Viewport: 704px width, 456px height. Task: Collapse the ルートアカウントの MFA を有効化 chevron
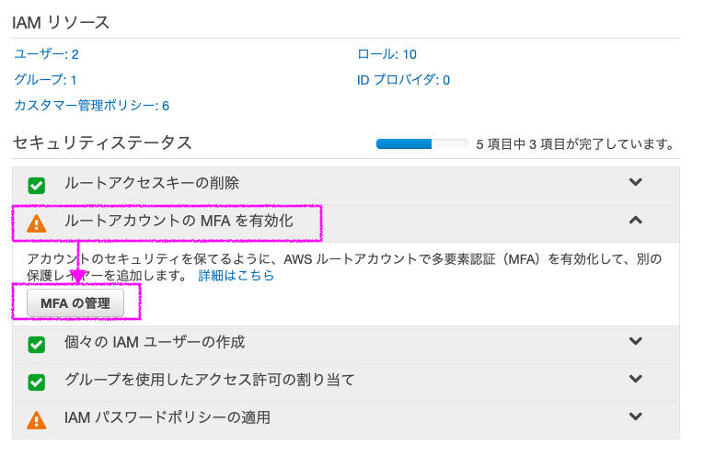click(x=635, y=220)
